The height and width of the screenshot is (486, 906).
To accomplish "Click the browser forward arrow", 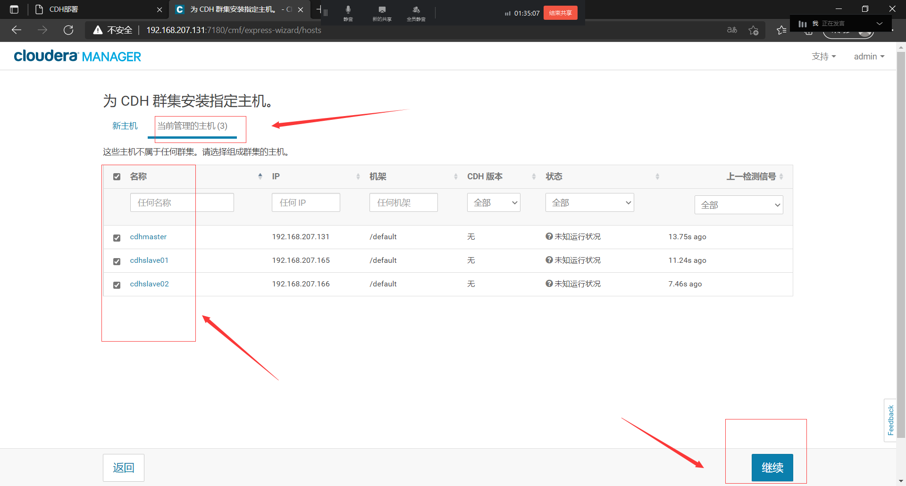I will click(42, 30).
